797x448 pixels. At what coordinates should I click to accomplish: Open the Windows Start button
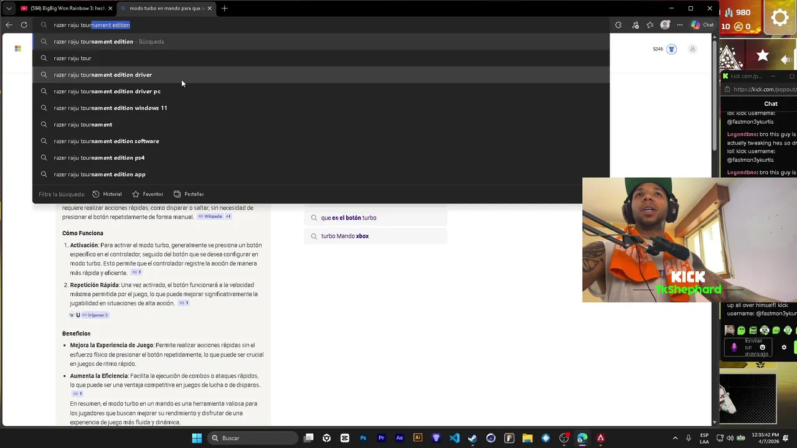click(x=197, y=438)
